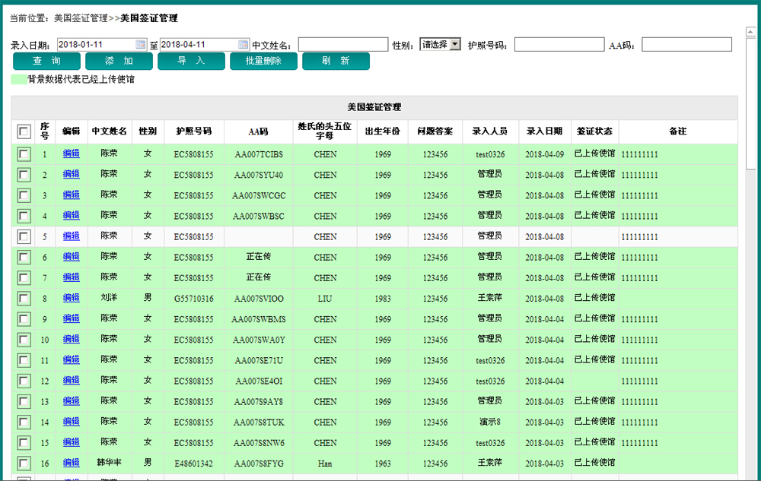Click the 查询 search button
761x481 pixels.
(46, 62)
